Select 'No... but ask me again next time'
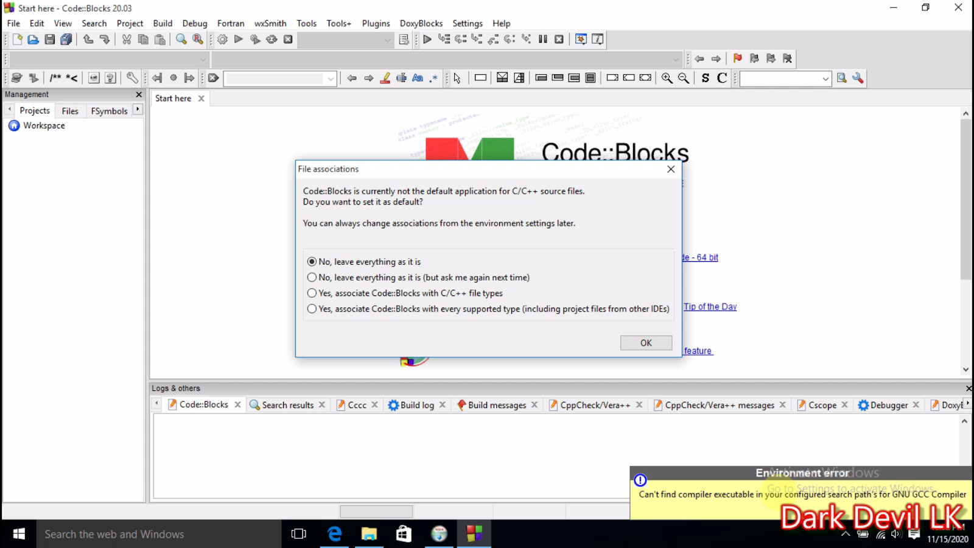The width and height of the screenshot is (974, 548). tap(418, 278)
